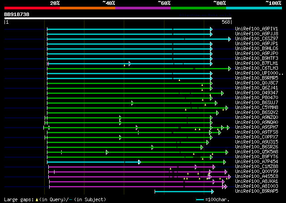Select the UniRef100_Q00Y99 label
This screenshot has height=203, width=286.
pos(257,172)
